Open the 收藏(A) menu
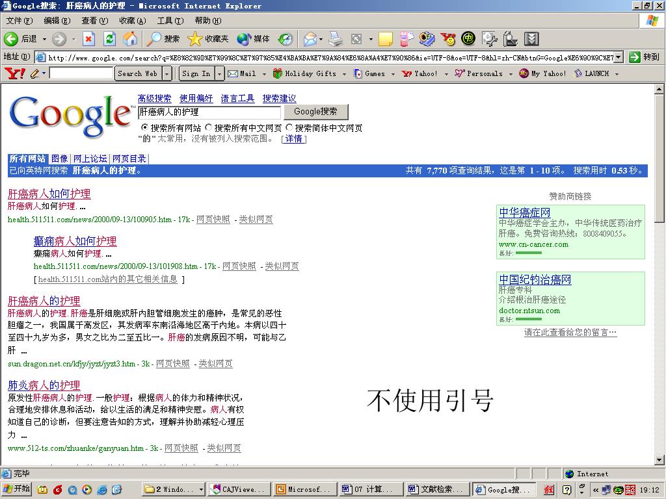Screen dimensions: 666x499 point(133,20)
